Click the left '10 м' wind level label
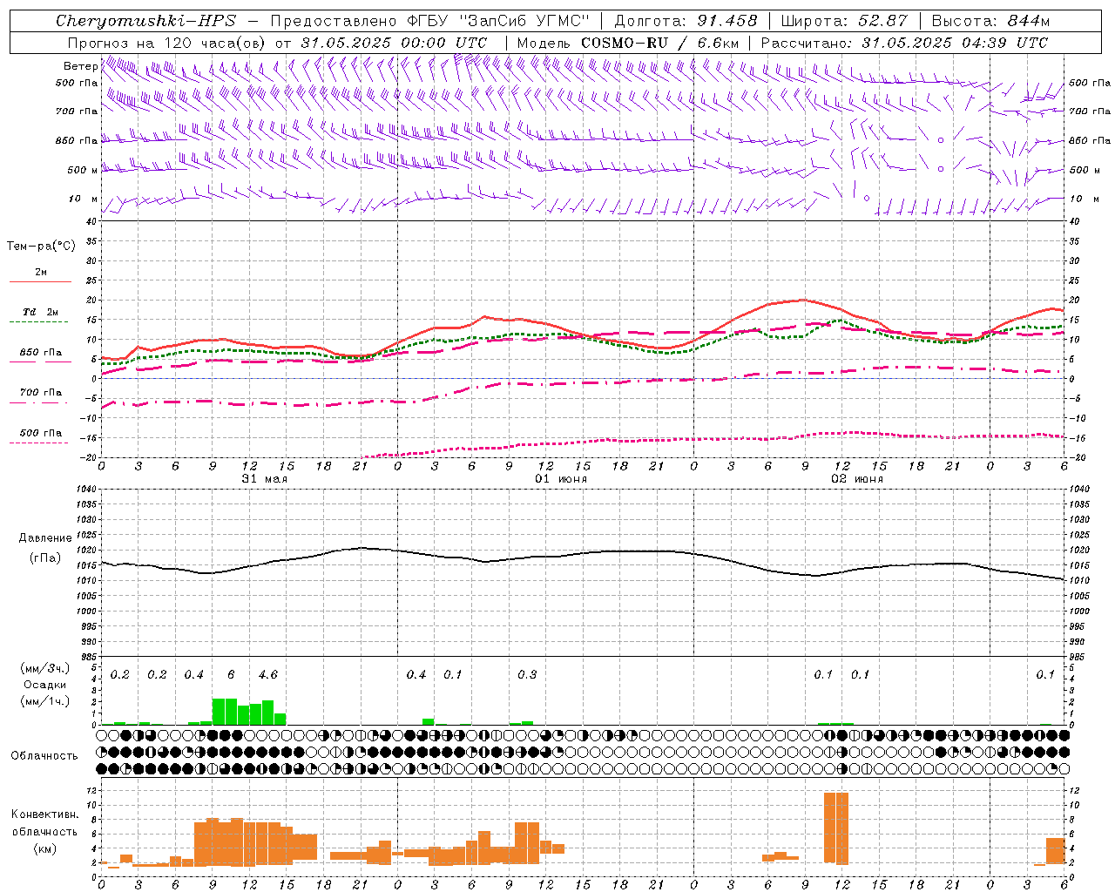 point(84,199)
